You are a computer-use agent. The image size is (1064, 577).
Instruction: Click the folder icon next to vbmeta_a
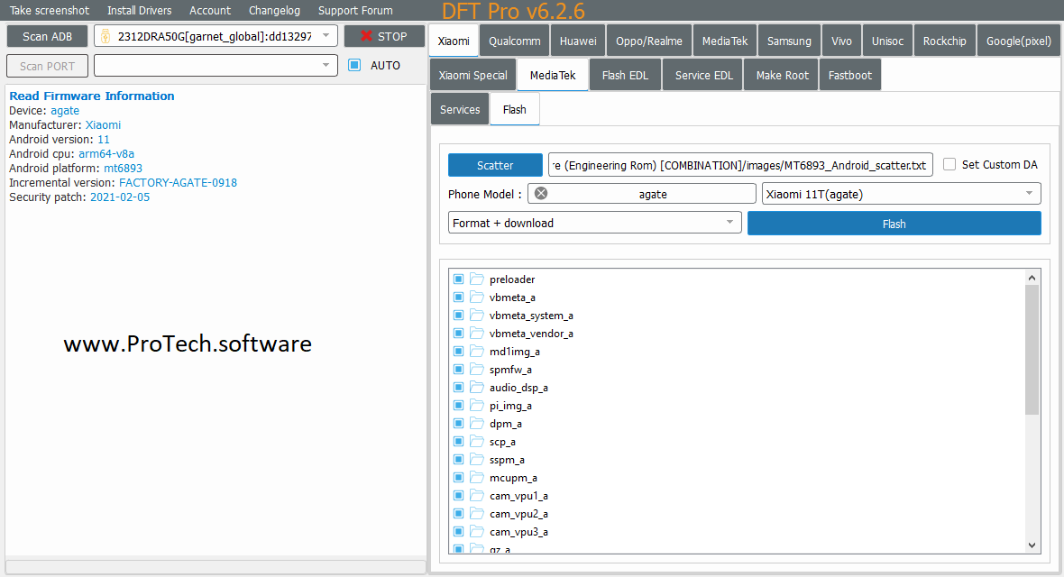click(477, 298)
